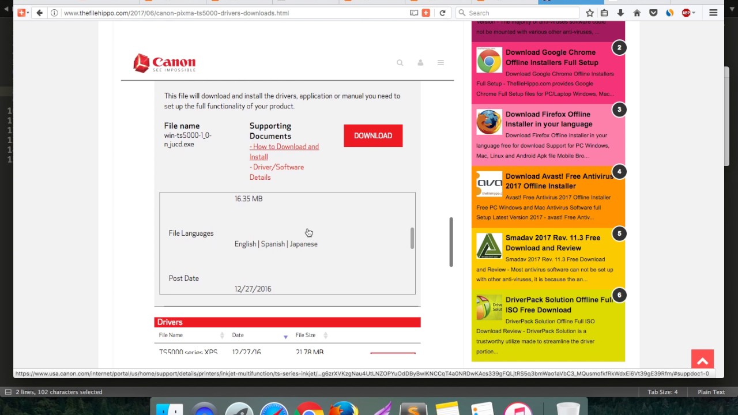Screen dimensions: 738x415
Task: Sort drivers table by Date
Action: pyautogui.click(x=259, y=335)
